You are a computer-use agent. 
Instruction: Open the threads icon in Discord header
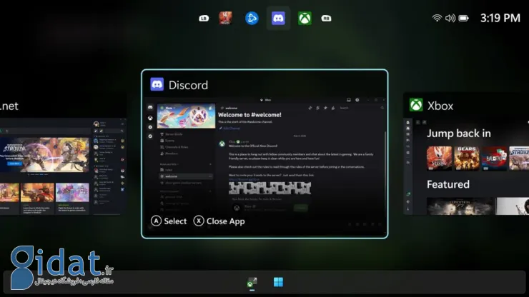pos(310,108)
